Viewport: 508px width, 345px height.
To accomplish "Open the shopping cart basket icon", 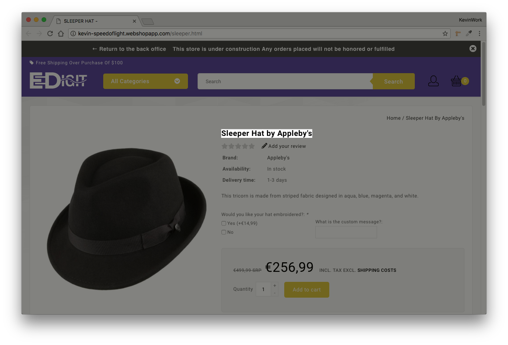I will click(456, 81).
